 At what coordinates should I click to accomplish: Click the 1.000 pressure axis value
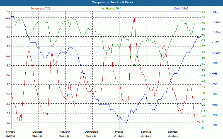(216, 53)
